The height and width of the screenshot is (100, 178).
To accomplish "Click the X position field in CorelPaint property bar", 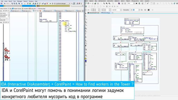I will 95,9.
